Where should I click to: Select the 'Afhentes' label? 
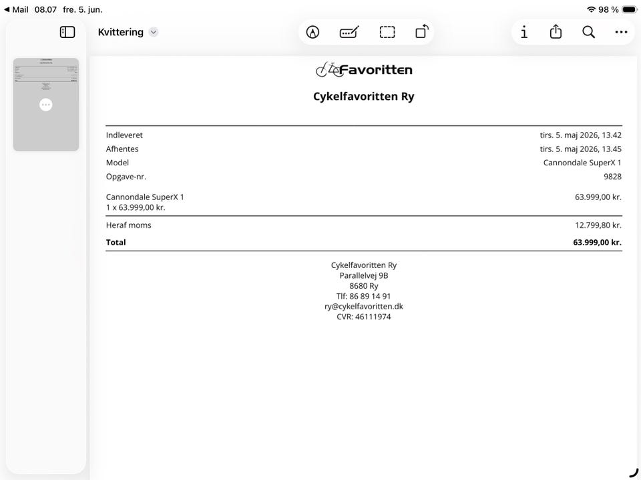tap(122, 149)
